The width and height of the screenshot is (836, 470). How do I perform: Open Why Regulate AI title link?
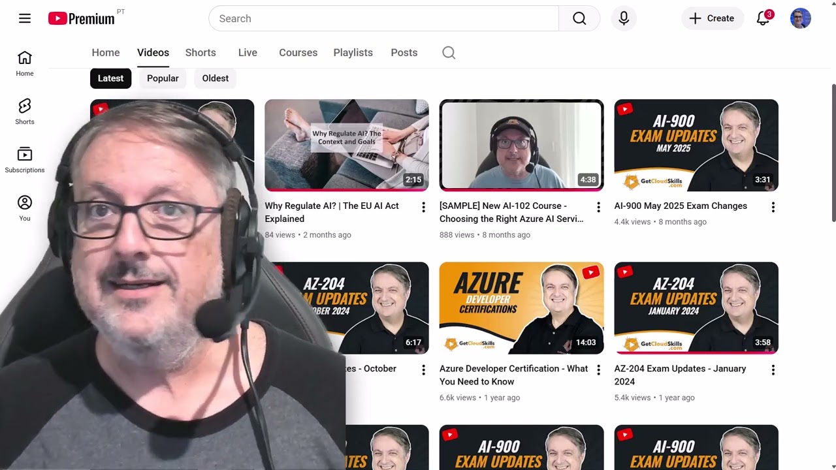coord(332,212)
